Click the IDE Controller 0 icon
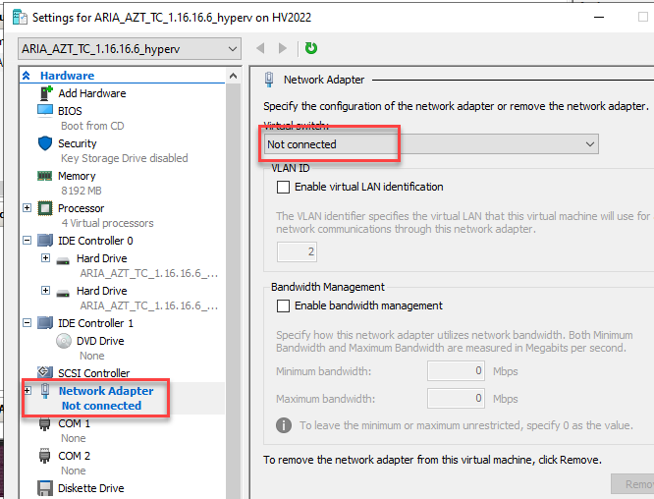The height and width of the screenshot is (499, 654). tap(45, 241)
